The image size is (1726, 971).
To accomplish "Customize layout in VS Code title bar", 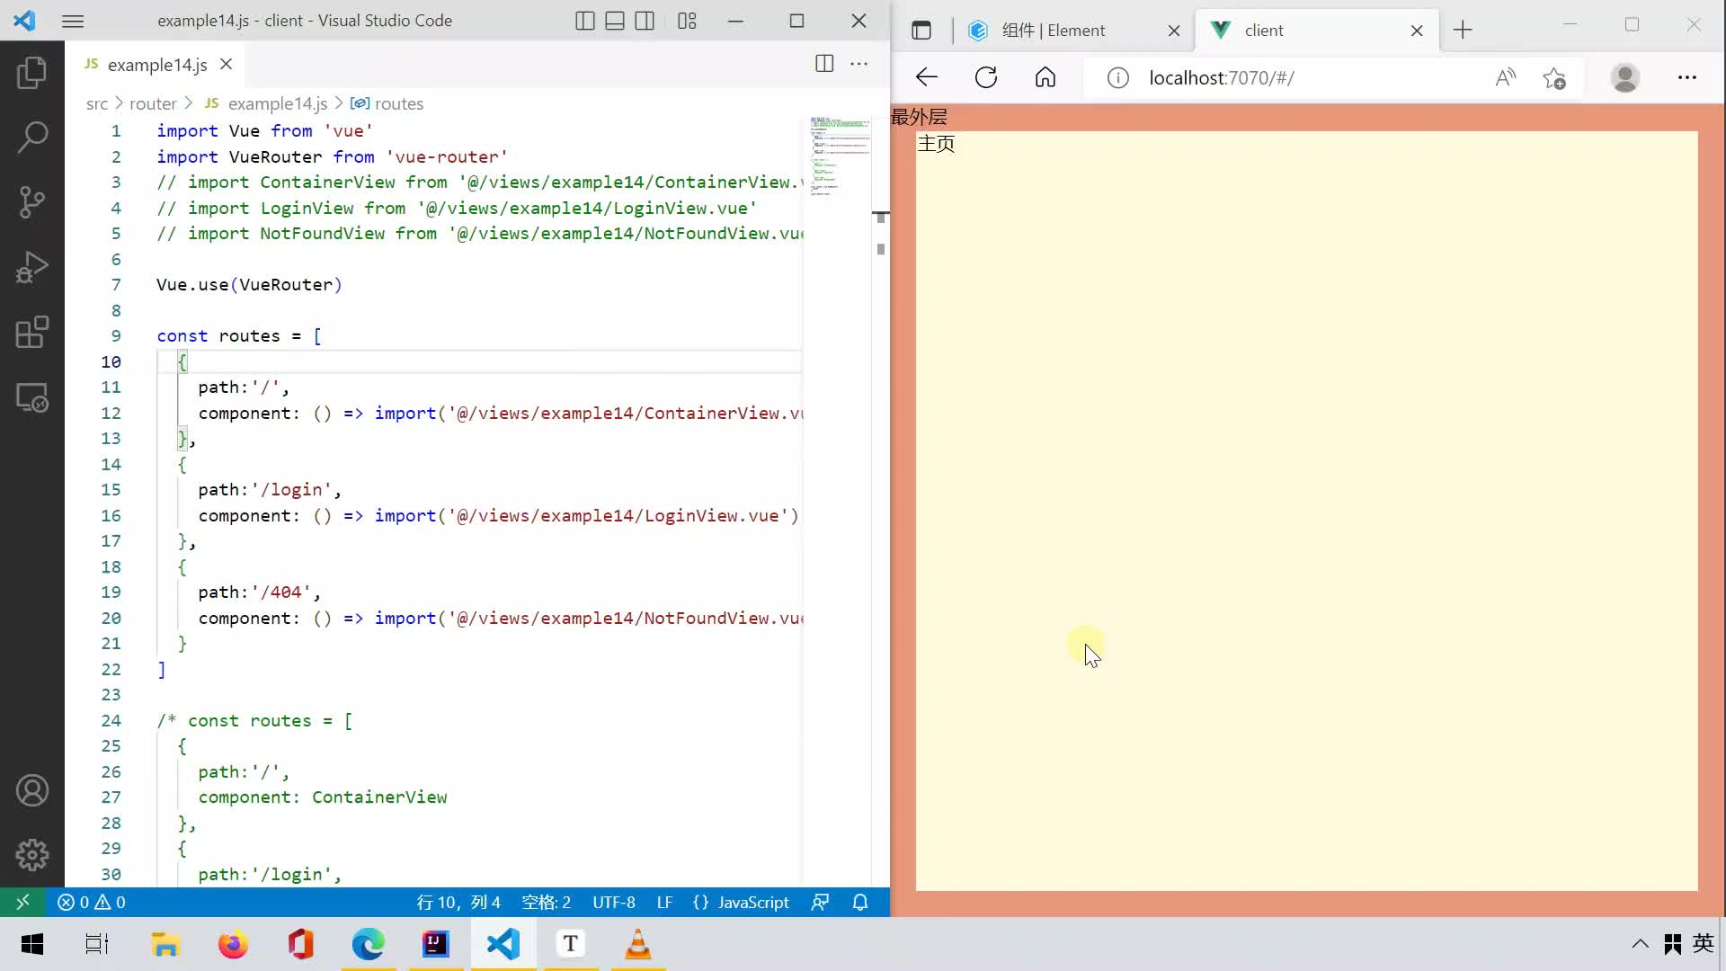I will (688, 21).
